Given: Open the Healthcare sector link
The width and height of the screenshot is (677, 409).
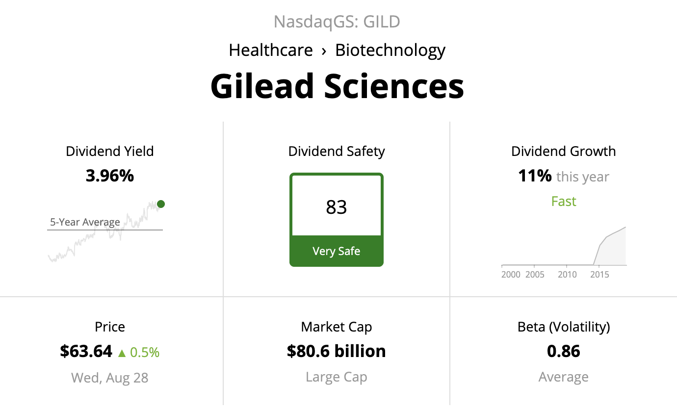Looking at the screenshot, I should [x=271, y=50].
